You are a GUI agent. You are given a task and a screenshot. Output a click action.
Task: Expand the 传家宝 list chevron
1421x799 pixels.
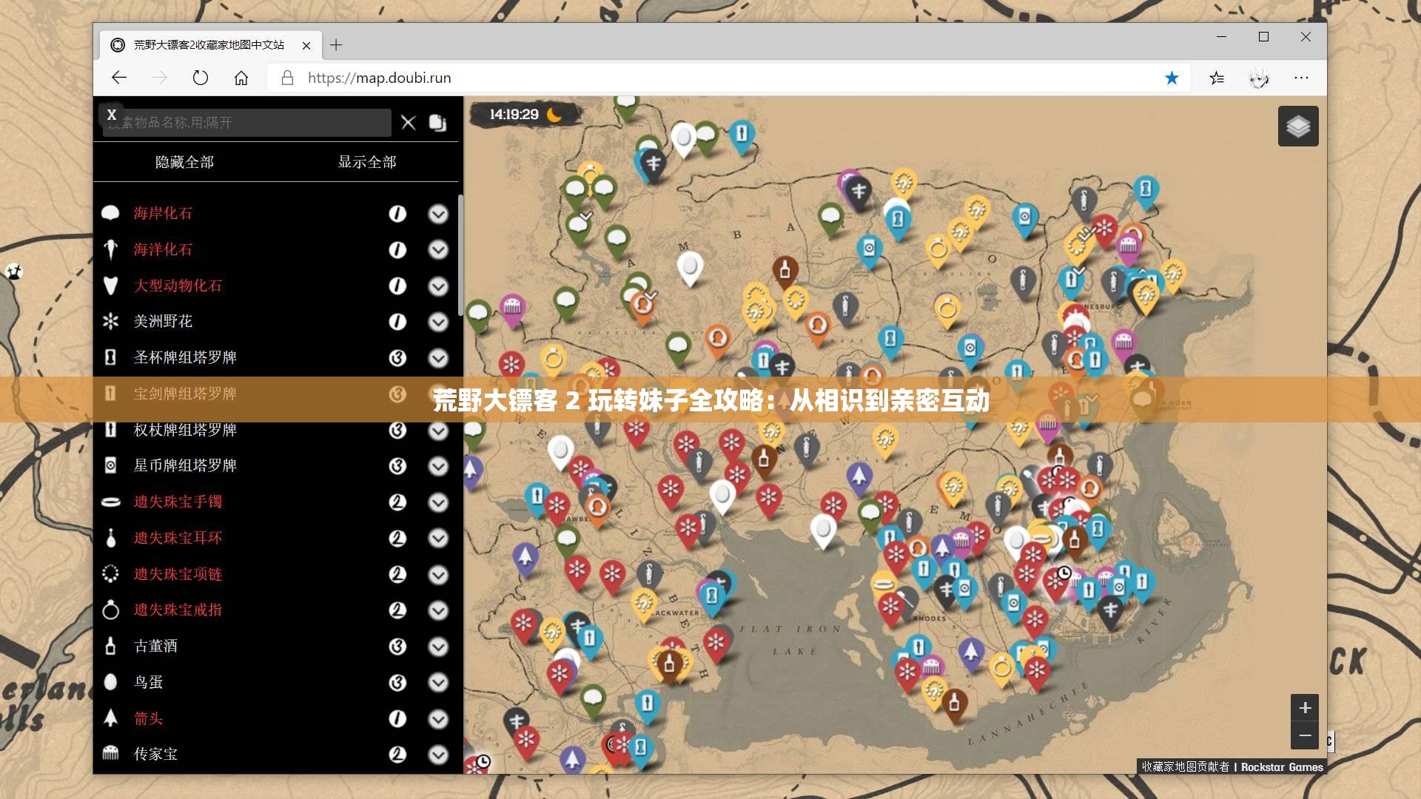click(438, 755)
